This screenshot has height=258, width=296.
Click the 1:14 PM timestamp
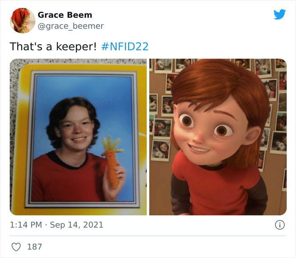pos(26,225)
